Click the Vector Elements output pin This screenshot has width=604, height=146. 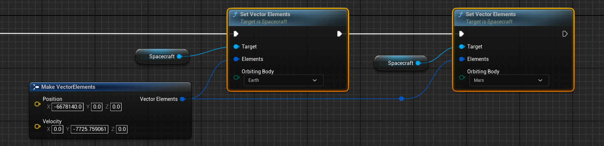(x=182, y=99)
